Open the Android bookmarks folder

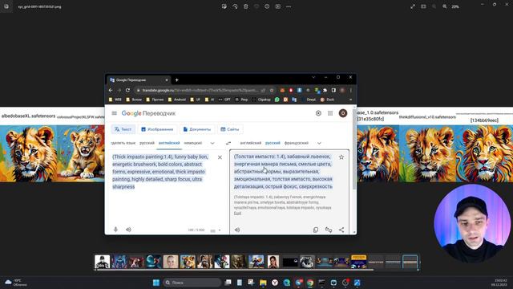[176, 100]
